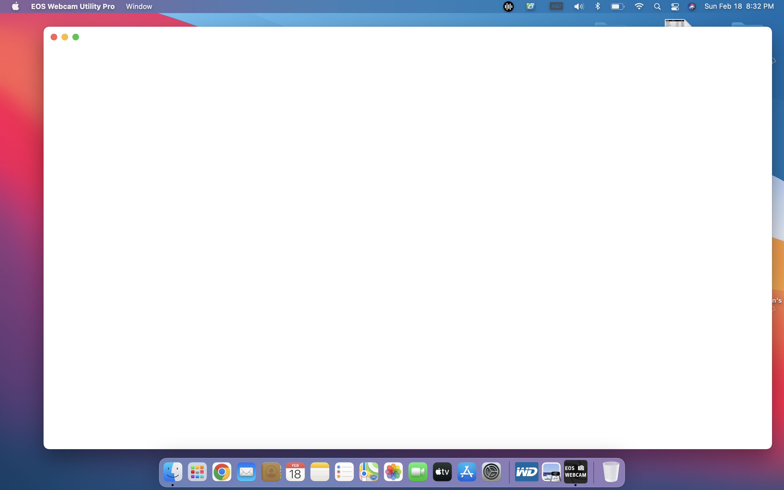This screenshot has width=784, height=490.
Task: Open the Apple menu
Action: (15, 6)
